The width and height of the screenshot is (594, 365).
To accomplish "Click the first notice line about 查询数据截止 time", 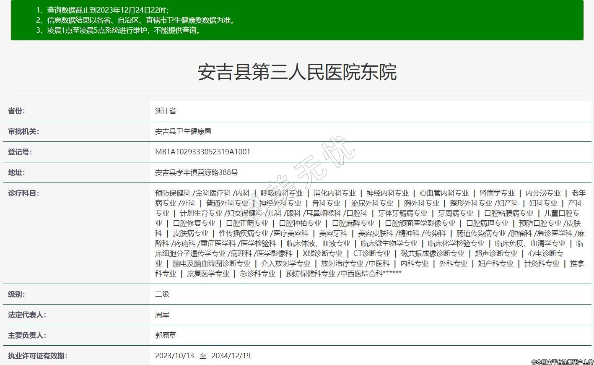I will tap(103, 10).
